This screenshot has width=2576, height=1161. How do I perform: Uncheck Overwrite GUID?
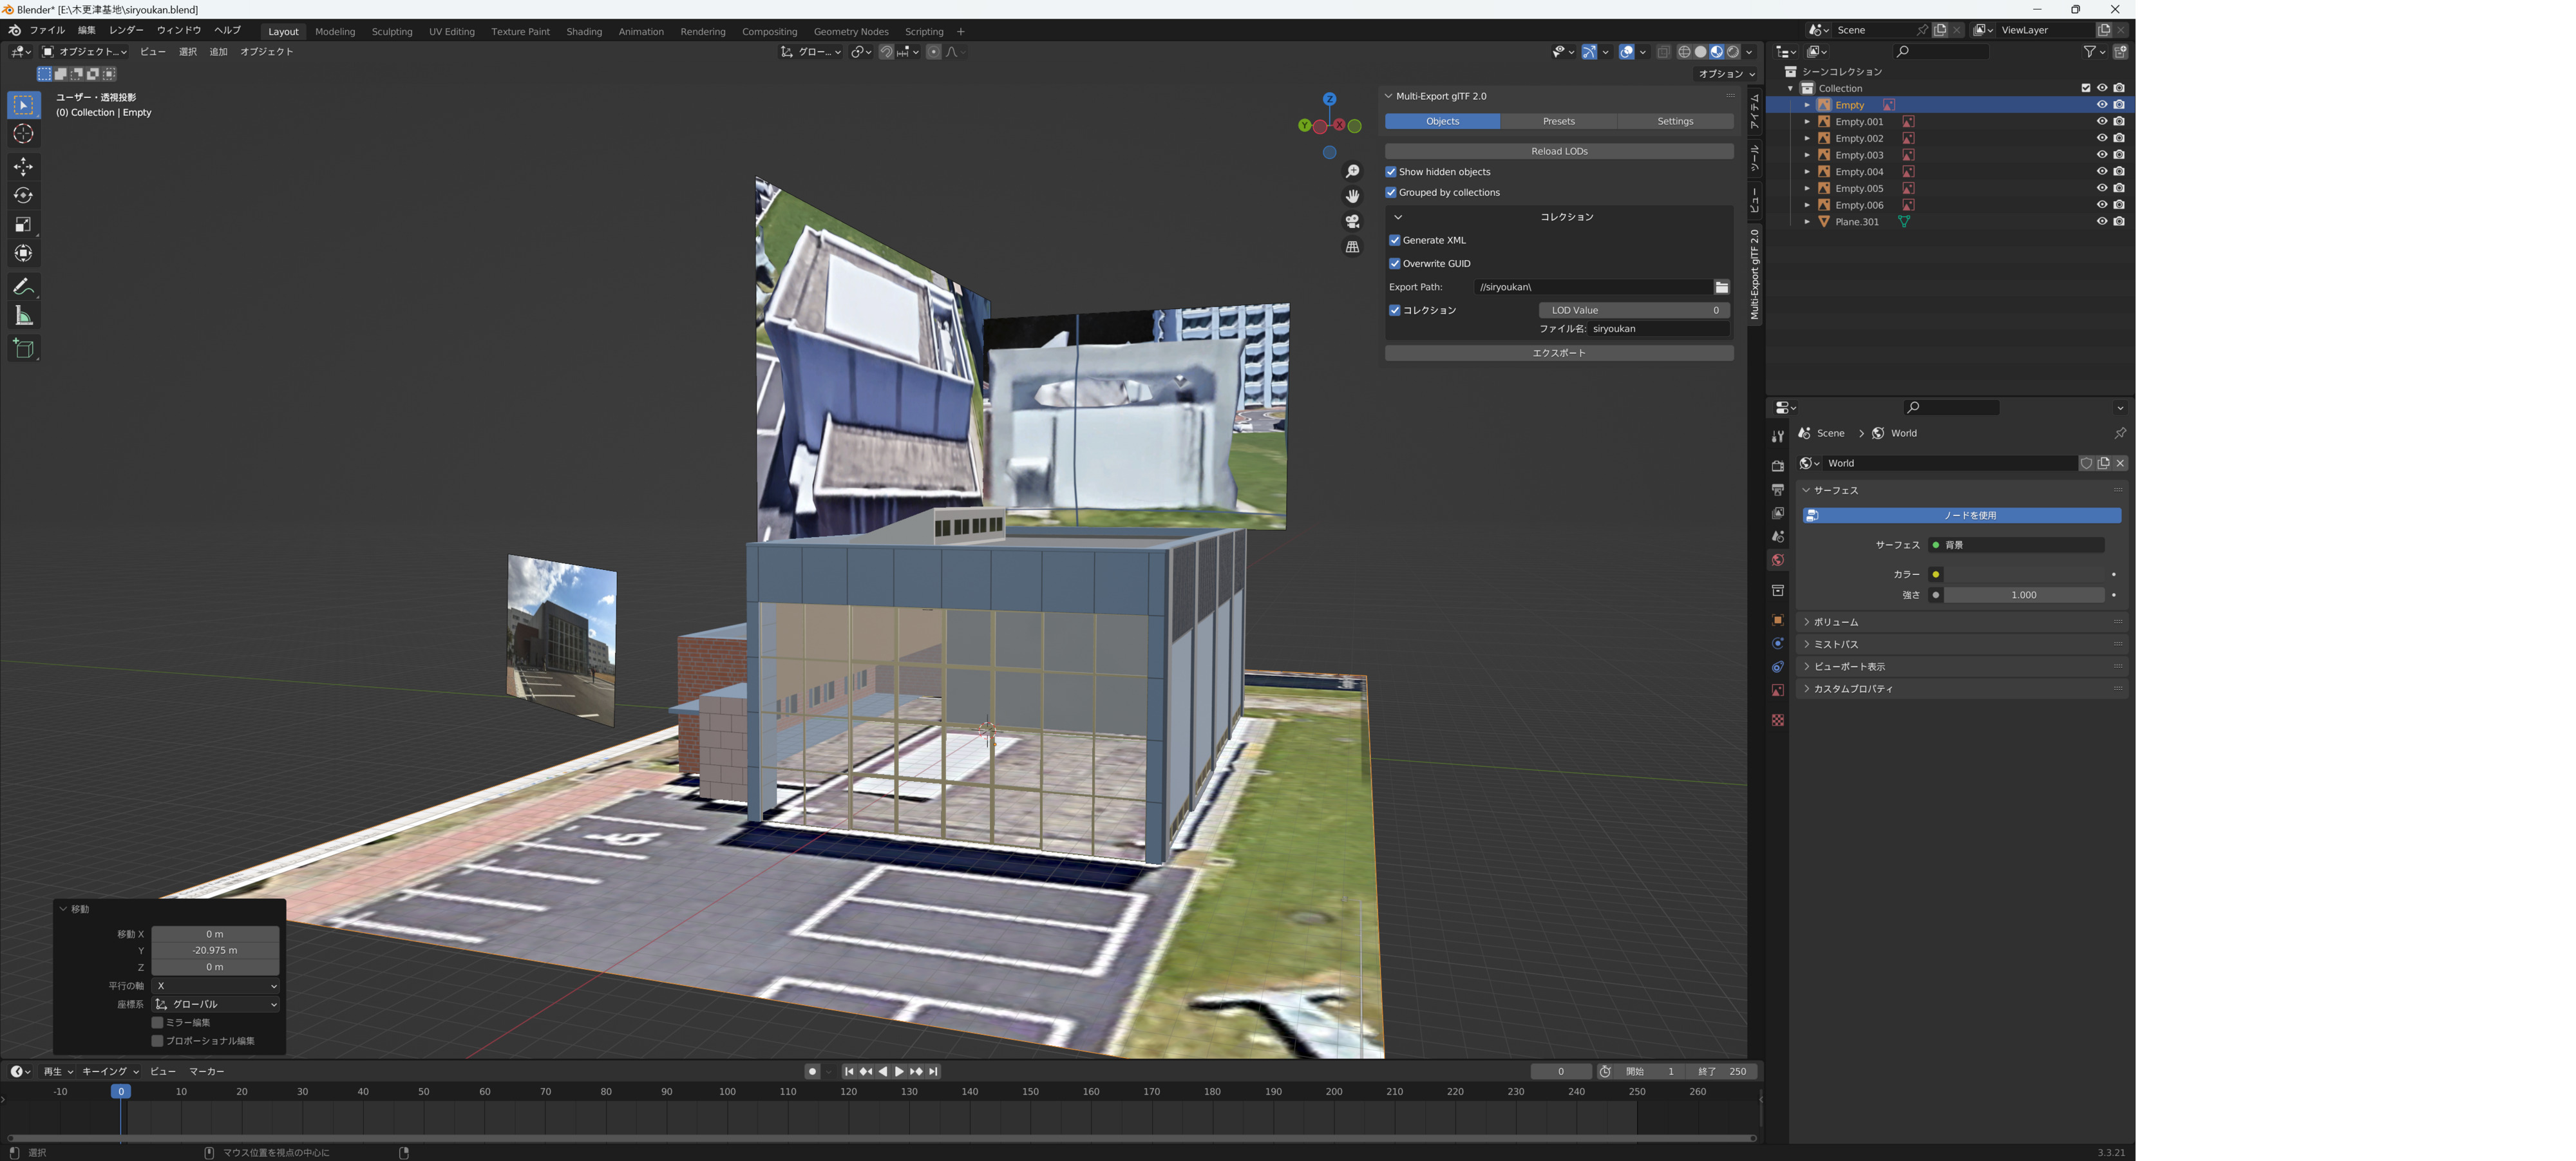pyautogui.click(x=1395, y=264)
